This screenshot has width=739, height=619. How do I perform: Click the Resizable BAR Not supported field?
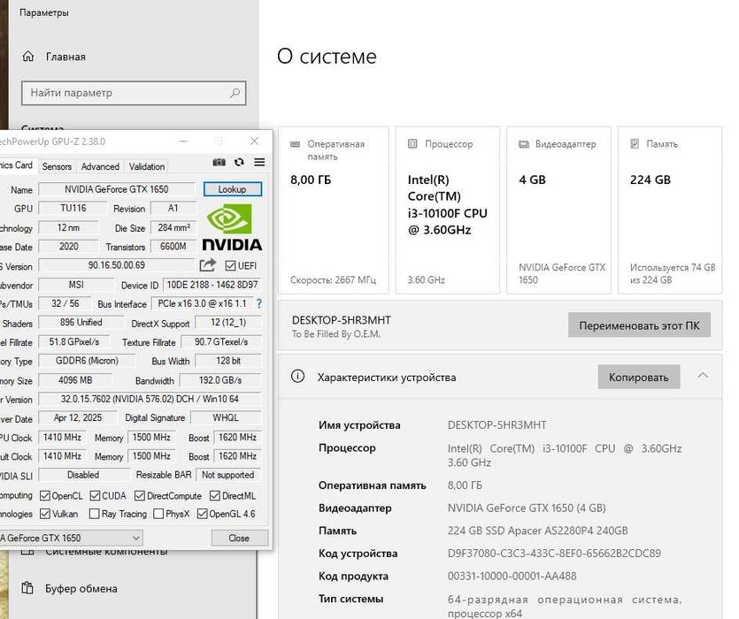[228, 475]
